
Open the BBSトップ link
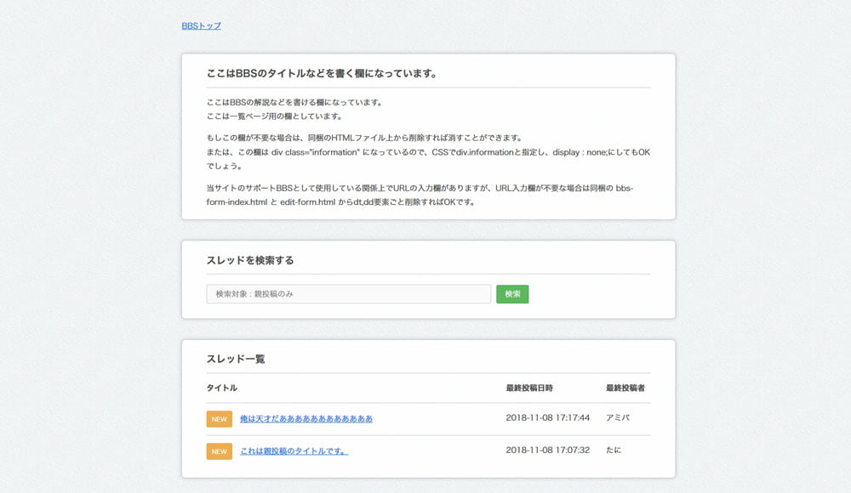pos(202,26)
